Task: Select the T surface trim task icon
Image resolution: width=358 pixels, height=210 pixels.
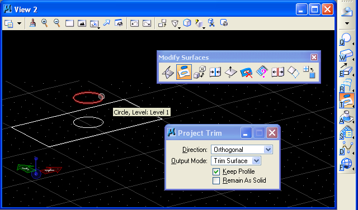Action: click(347, 101)
